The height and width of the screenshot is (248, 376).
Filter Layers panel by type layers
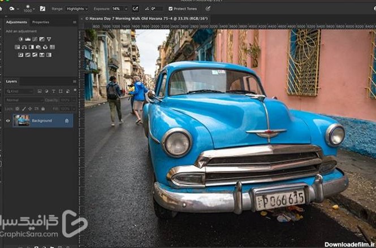[54, 92]
